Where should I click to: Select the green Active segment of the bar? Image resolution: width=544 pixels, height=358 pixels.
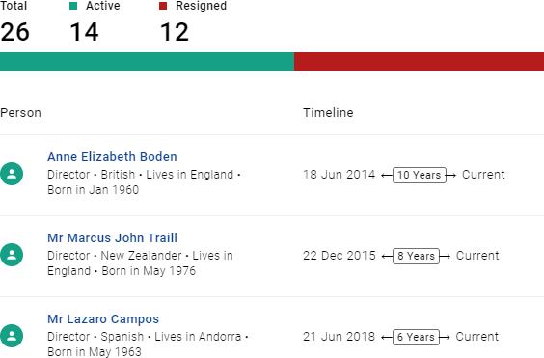click(x=148, y=62)
